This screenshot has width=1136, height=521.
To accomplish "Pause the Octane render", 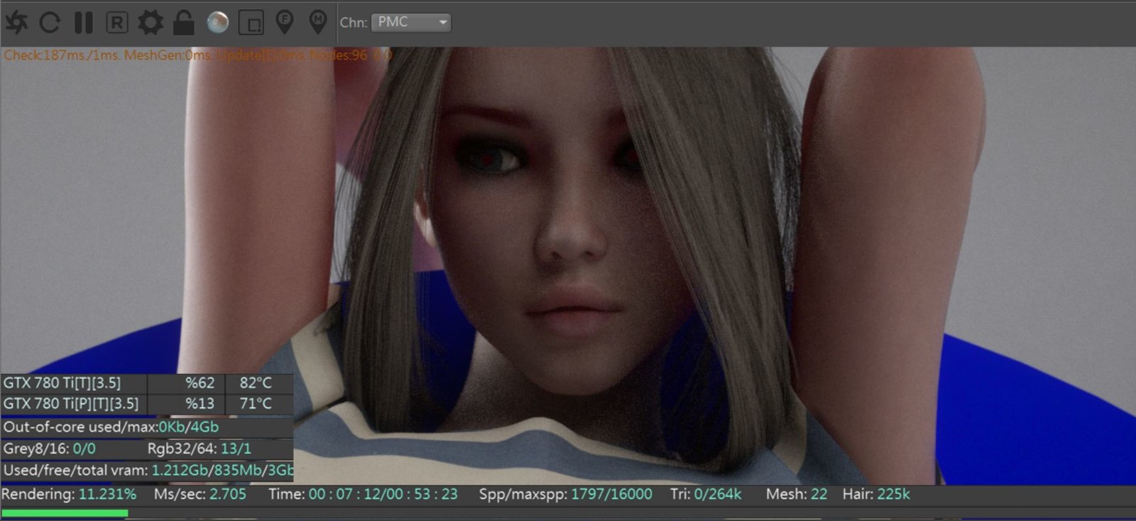I will click(x=84, y=23).
